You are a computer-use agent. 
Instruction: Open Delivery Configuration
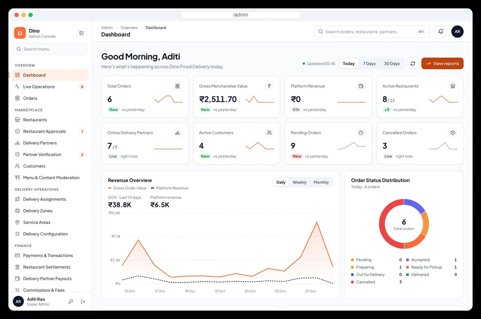pyautogui.click(x=50, y=234)
